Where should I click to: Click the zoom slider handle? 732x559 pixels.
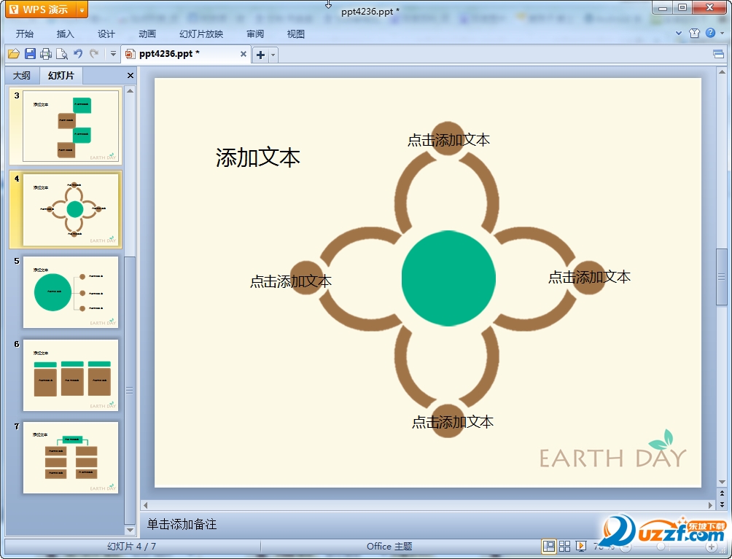661,546
